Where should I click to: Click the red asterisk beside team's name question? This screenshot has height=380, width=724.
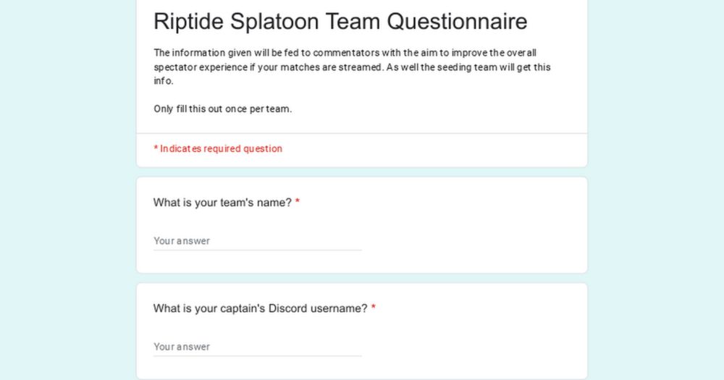(298, 201)
